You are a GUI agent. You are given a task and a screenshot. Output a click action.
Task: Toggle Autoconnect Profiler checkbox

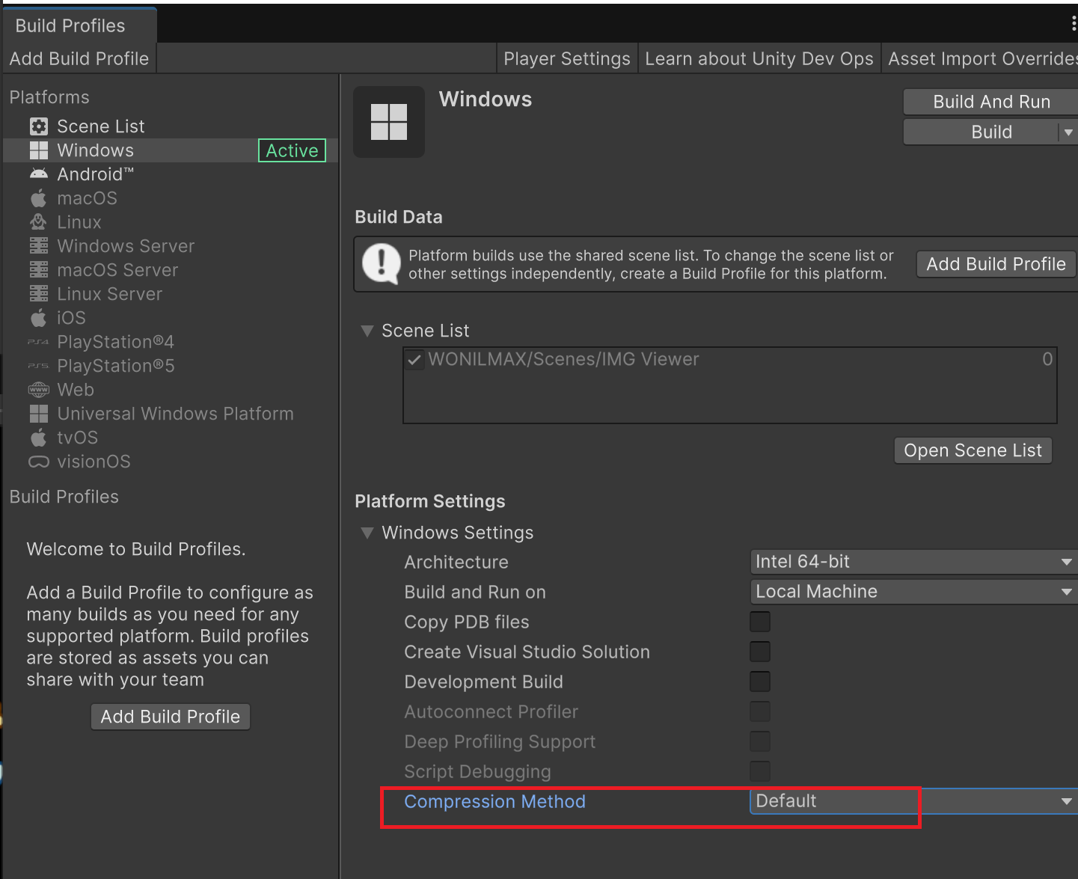[x=760, y=711]
